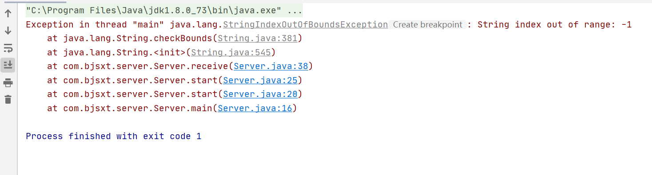The image size is (652, 175).
Task: Jump to Server.java:38 in receive
Action: (270, 66)
